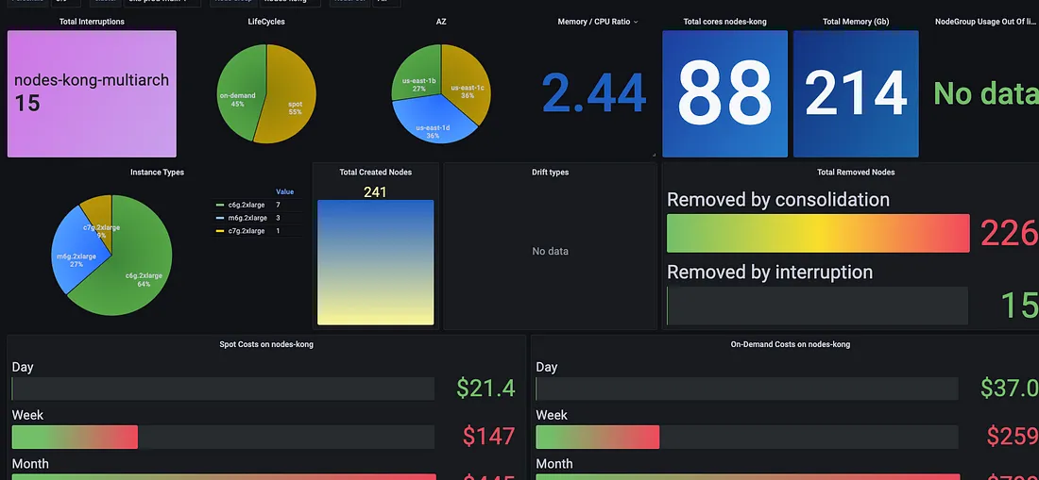Viewport: 1039px width, 480px height.
Task: Click the Removed by consolidation gradient bar
Action: pyautogui.click(x=818, y=233)
